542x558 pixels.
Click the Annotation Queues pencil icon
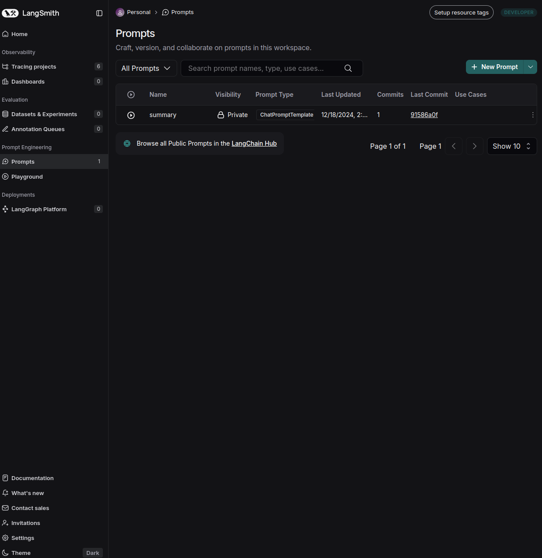point(5,129)
